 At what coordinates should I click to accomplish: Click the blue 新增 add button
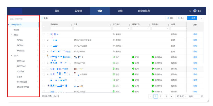192,18
